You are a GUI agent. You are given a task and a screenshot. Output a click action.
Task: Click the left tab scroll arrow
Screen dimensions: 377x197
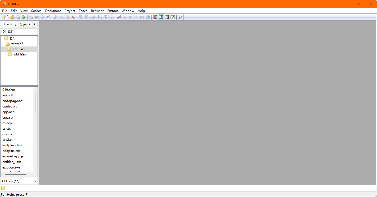click(x=30, y=24)
